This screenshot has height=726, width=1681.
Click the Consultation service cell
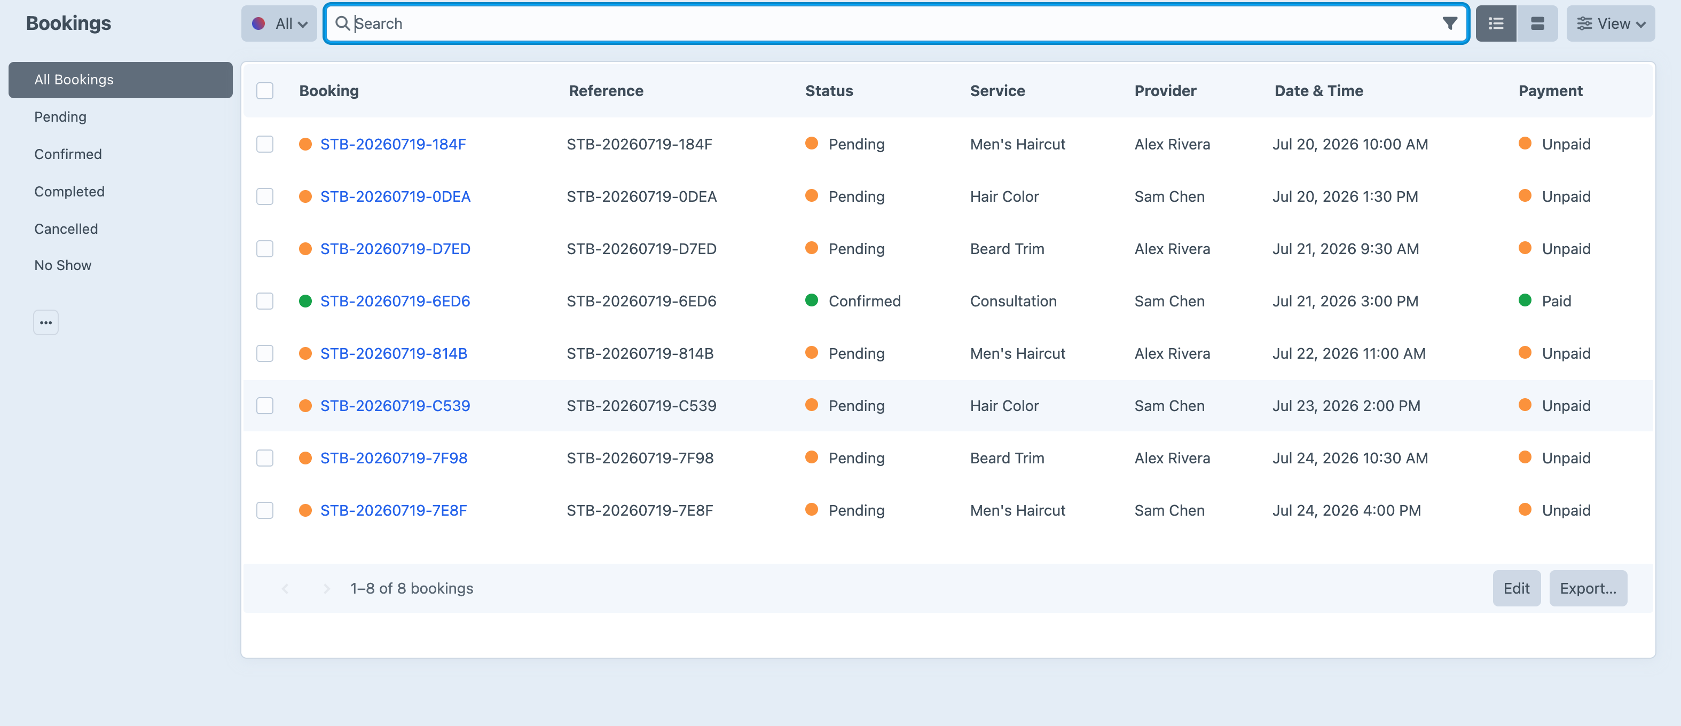1013,301
